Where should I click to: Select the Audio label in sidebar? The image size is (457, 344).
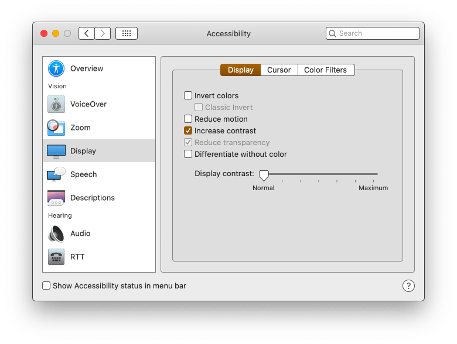point(80,233)
